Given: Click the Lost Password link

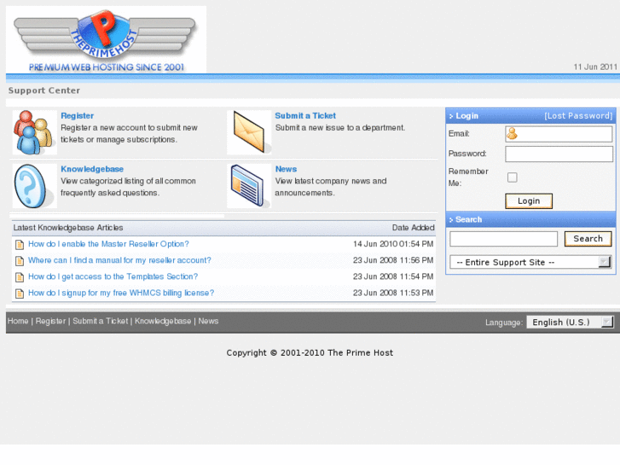Looking at the screenshot, I should [578, 115].
